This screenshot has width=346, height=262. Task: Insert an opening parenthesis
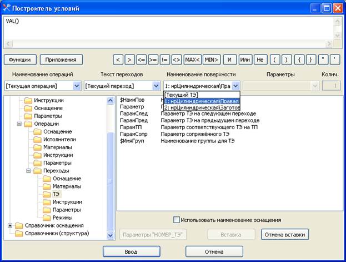click(275, 60)
